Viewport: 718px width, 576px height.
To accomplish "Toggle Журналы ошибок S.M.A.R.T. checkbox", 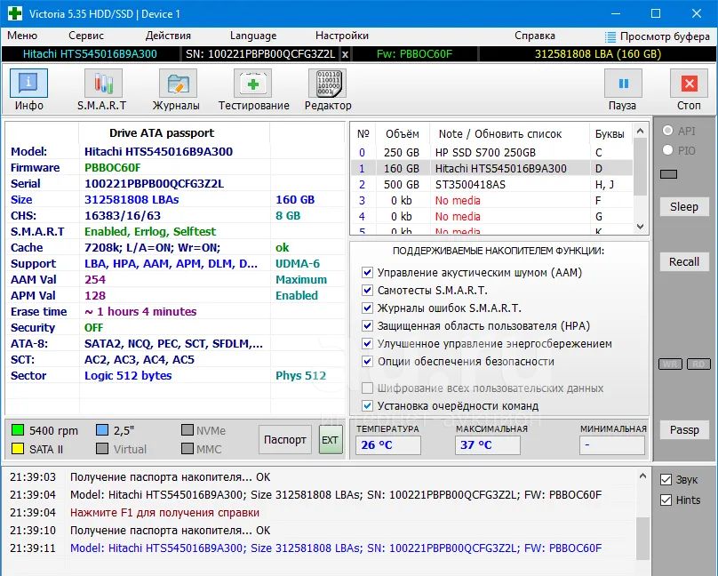I will (x=367, y=308).
